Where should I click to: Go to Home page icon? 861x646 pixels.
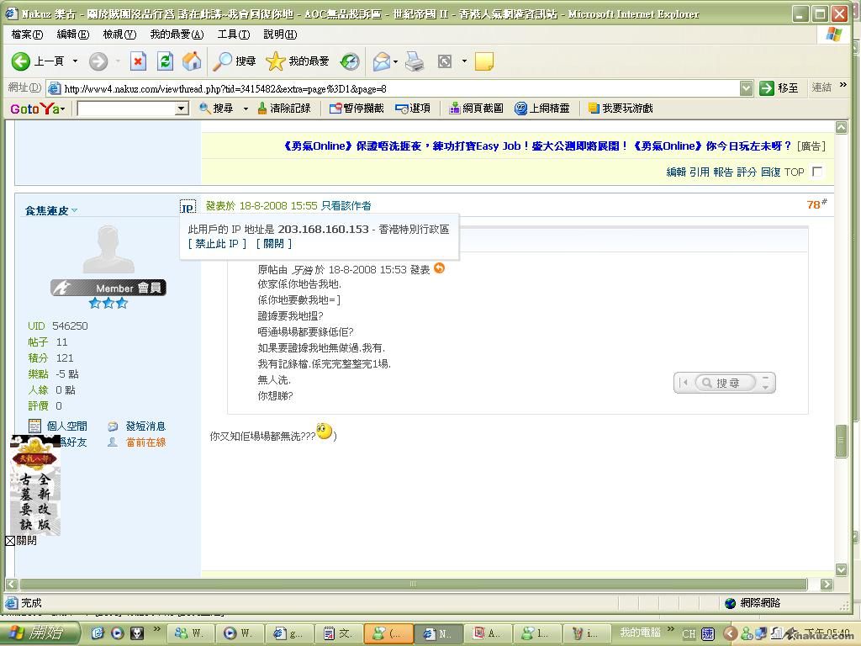point(192,61)
